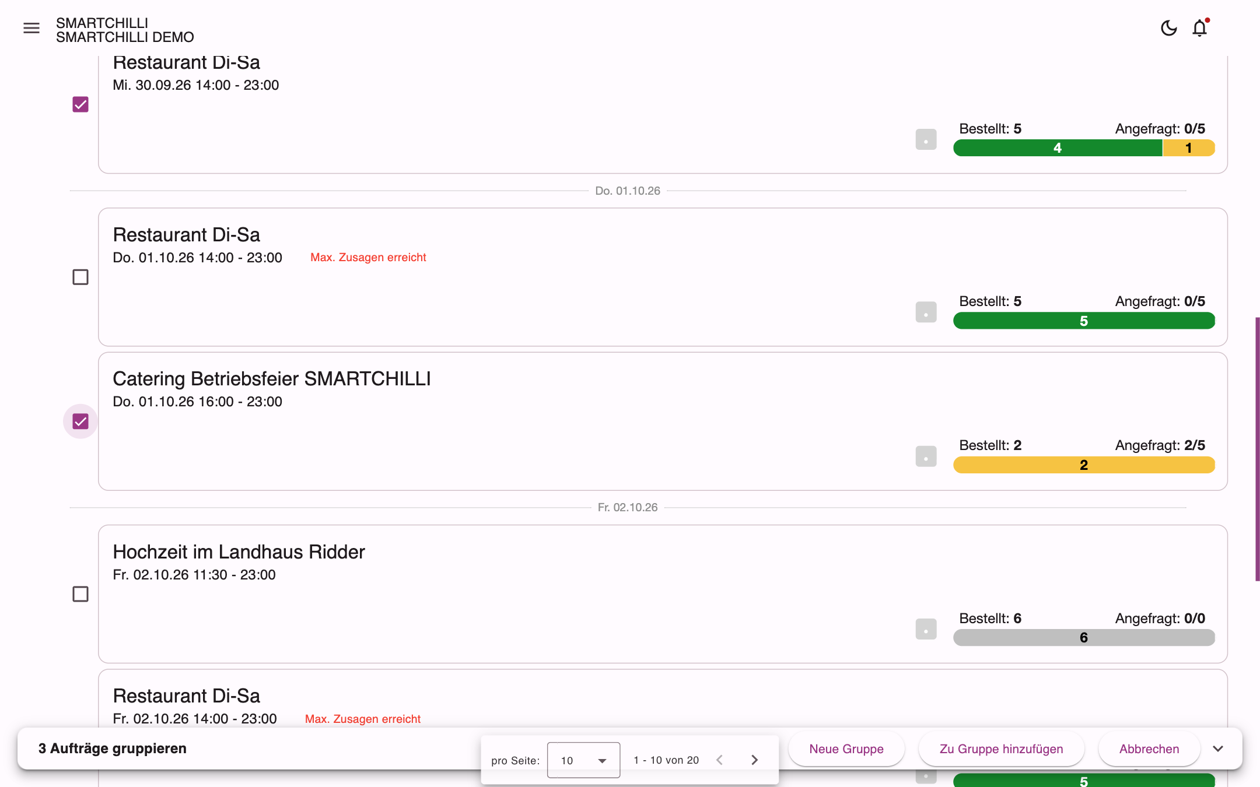Click the gray square icon on Hochzeit card
The width and height of the screenshot is (1260, 787).
926,629
